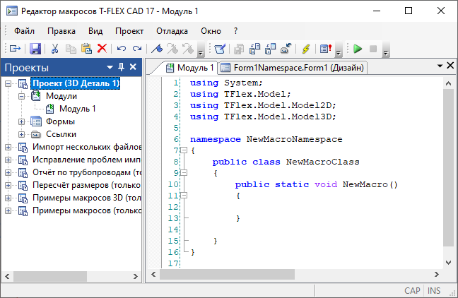The width and height of the screenshot is (458, 298).
Task: Switch to Form1Namespace.Form1 (Дизайн) tab
Action: (292, 68)
